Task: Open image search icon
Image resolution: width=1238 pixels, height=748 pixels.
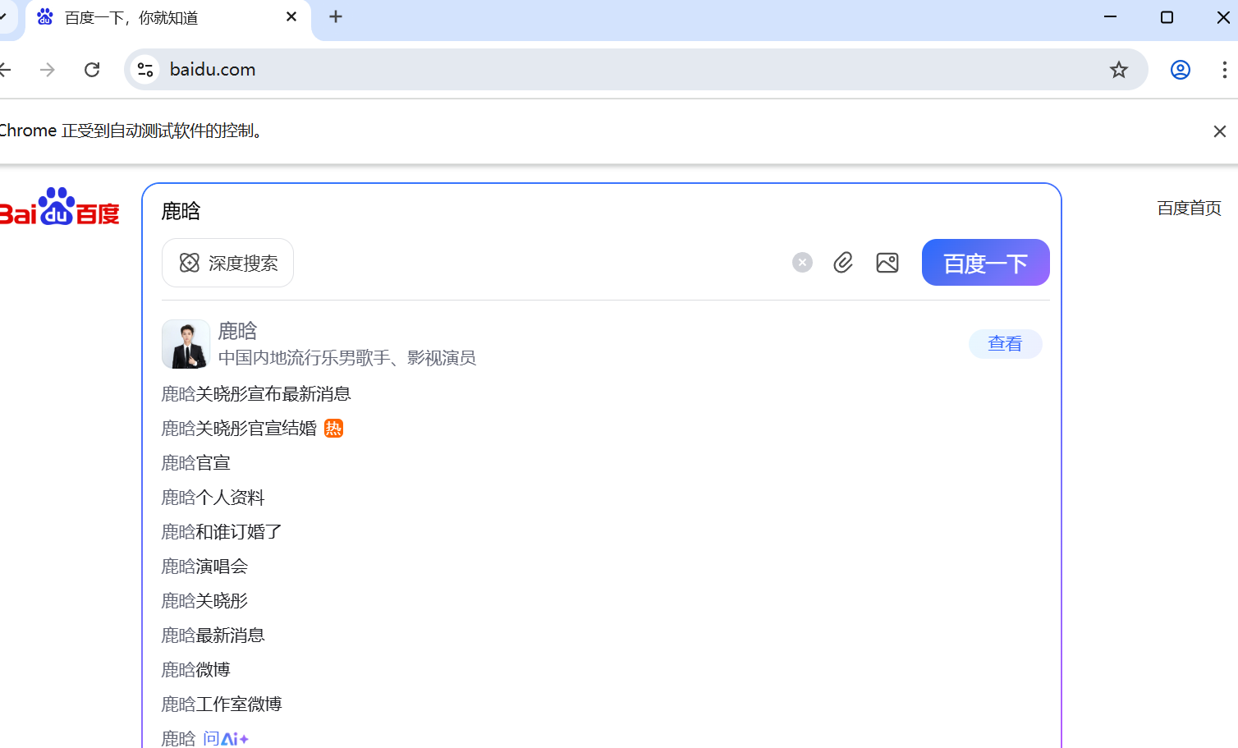Action: [x=887, y=263]
